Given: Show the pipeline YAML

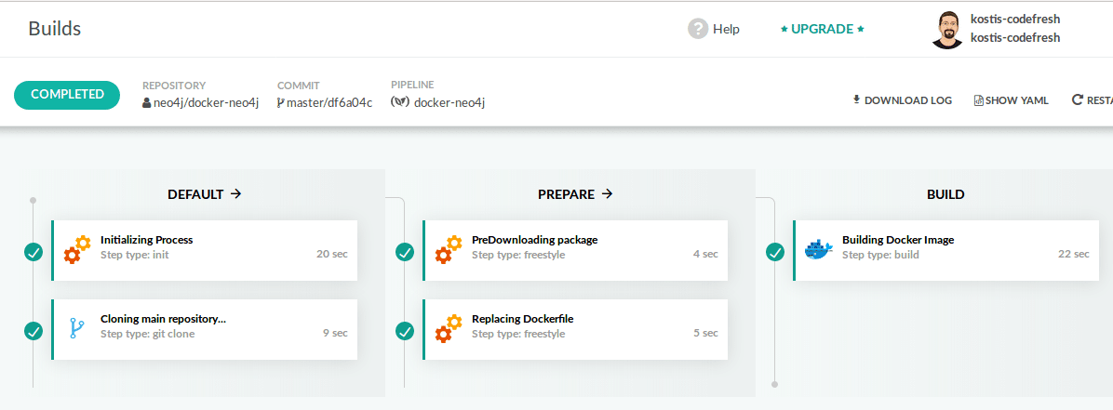Looking at the screenshot, I should [1011, 100].
